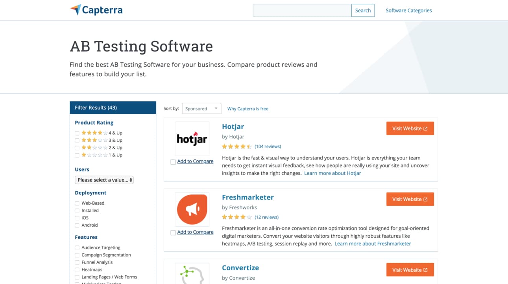Open Software Categories link
This screenshot has width=508, height=284.
[409, 11]
